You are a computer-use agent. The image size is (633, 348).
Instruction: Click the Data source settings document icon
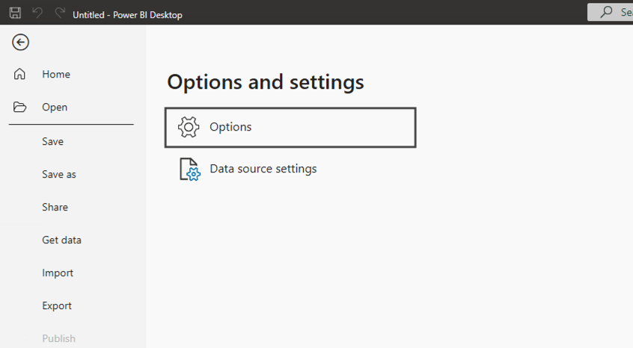point(190,170)
